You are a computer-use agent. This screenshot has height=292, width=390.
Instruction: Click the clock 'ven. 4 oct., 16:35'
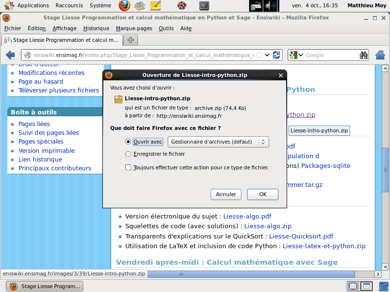(315, 5)
